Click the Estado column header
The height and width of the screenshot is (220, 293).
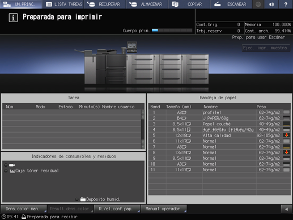[65, 107]
